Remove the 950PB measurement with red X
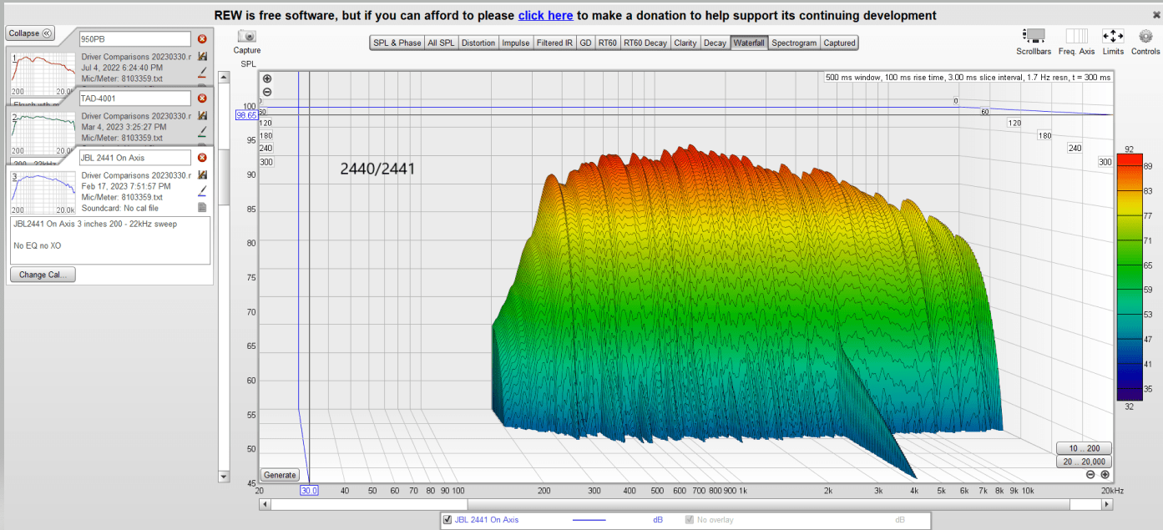1163x530 pixels. pos(202,39)
